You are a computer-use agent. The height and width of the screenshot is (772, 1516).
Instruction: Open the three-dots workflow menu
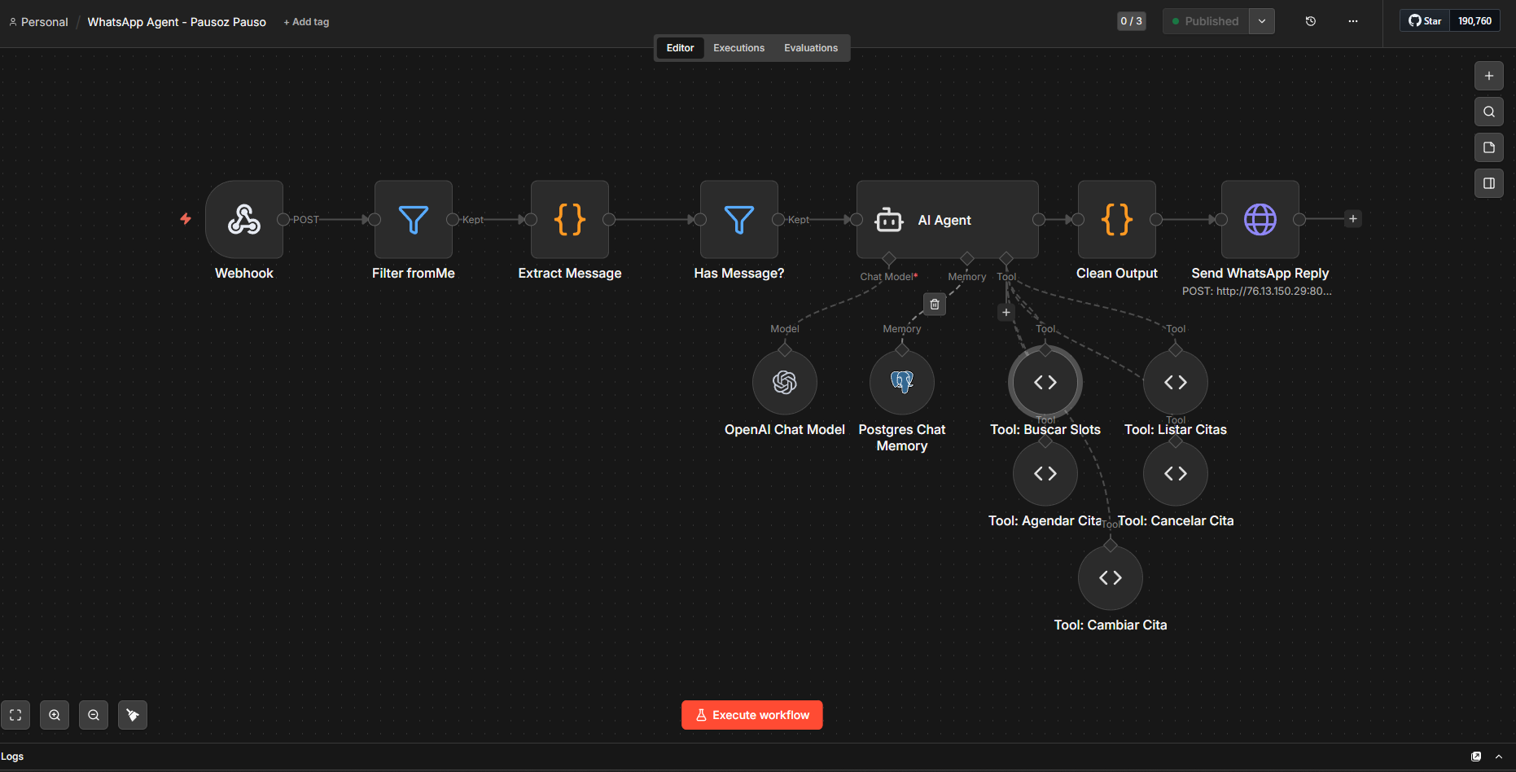[1353, 21]
